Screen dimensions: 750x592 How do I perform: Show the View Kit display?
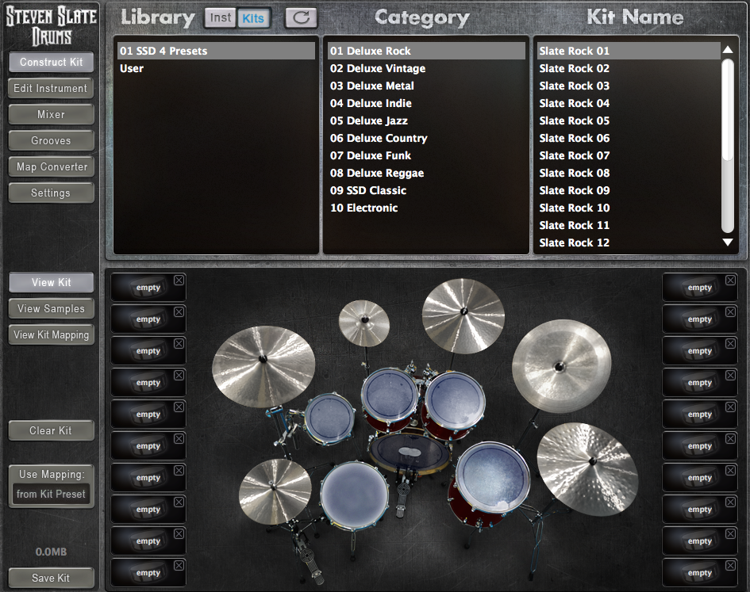pyautogui.click(x=51, y=282)
